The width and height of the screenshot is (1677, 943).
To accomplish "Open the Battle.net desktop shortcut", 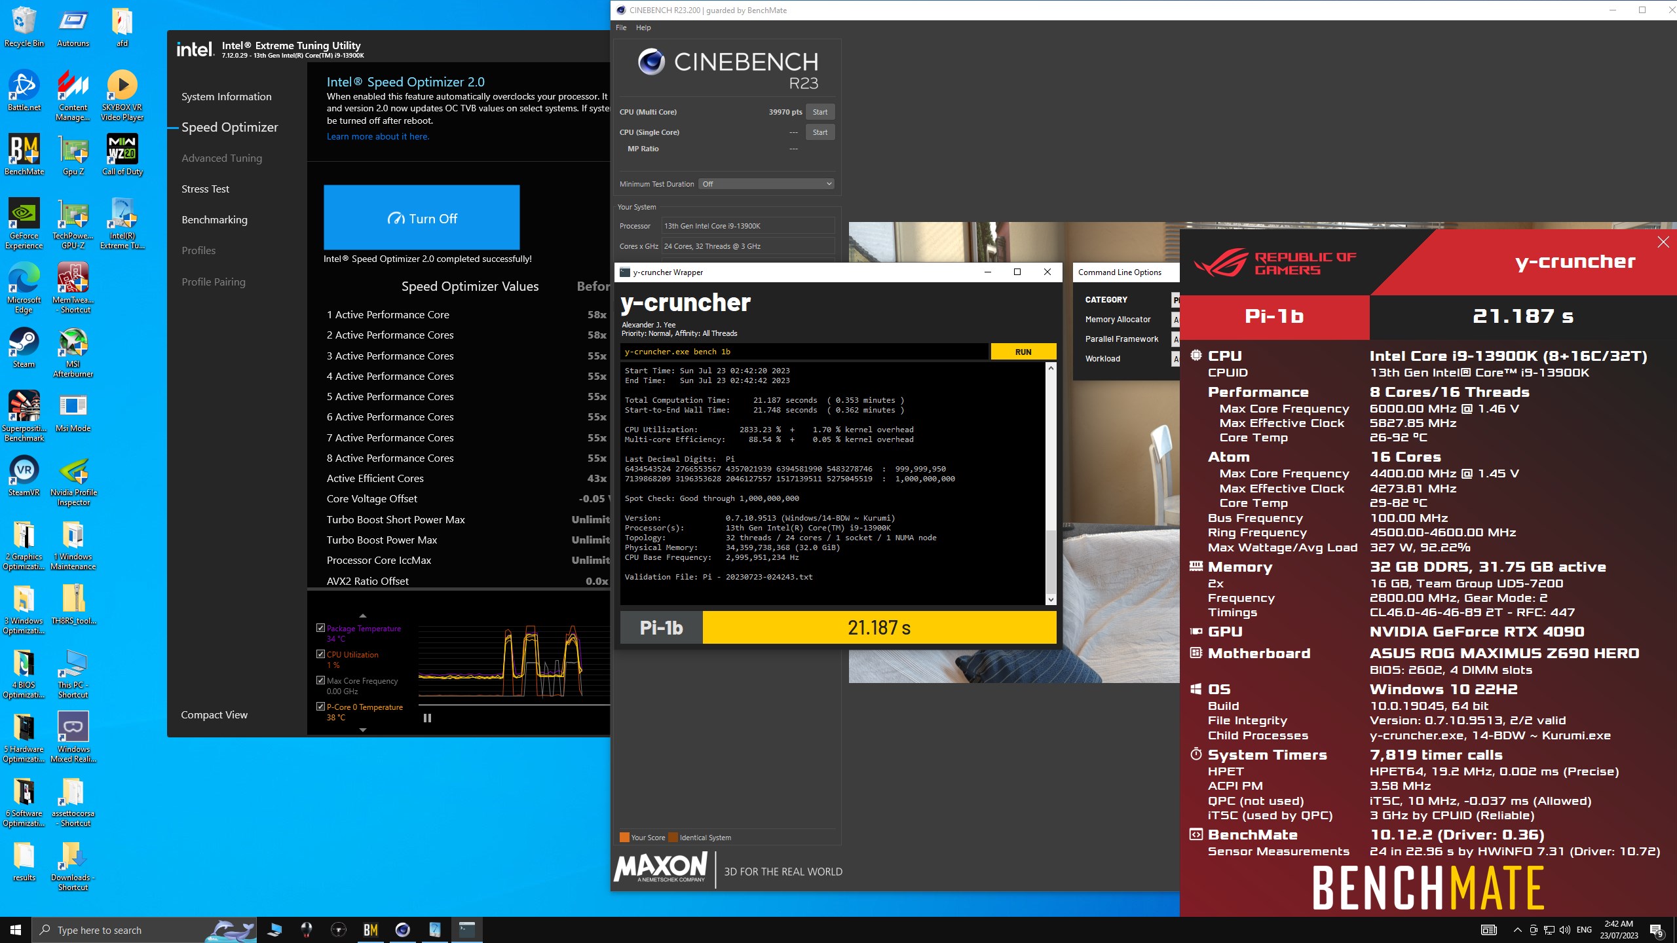I will (24, 91).
